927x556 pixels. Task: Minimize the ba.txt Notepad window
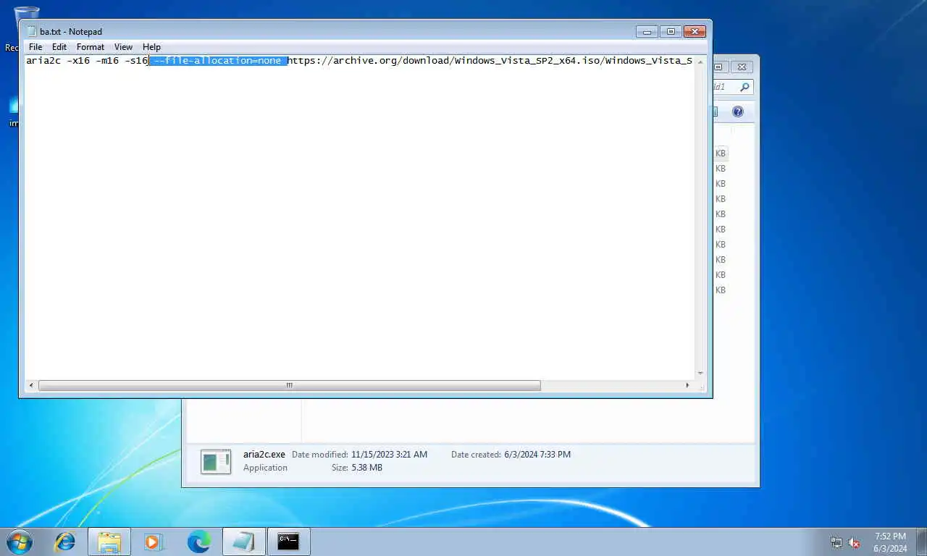tap(647, 31)
